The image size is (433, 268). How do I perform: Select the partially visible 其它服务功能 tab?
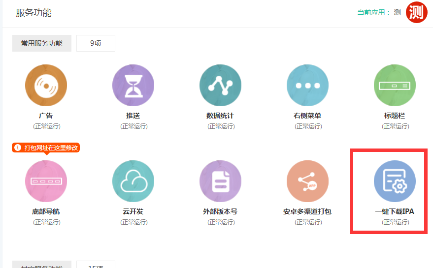point(42,266)
